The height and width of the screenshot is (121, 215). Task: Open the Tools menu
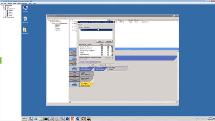30,3
